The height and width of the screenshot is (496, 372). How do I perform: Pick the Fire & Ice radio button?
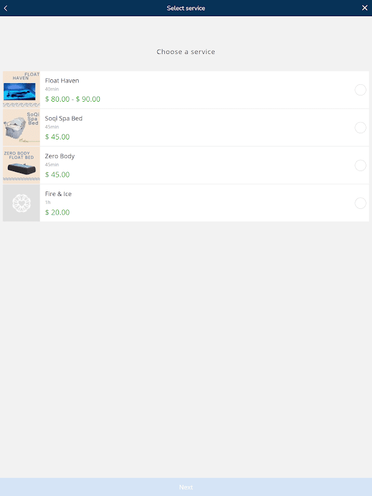360,203
